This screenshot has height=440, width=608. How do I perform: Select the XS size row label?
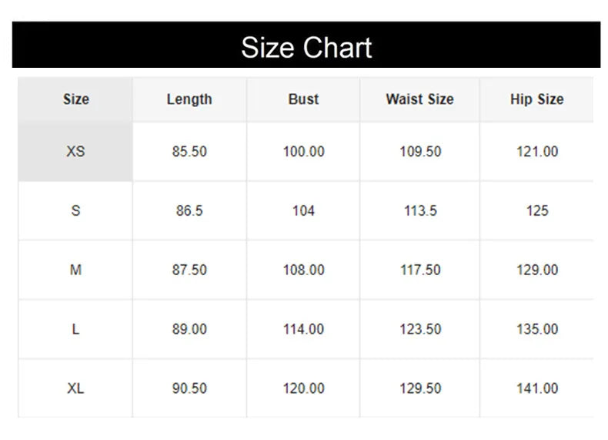click(75, 152)
